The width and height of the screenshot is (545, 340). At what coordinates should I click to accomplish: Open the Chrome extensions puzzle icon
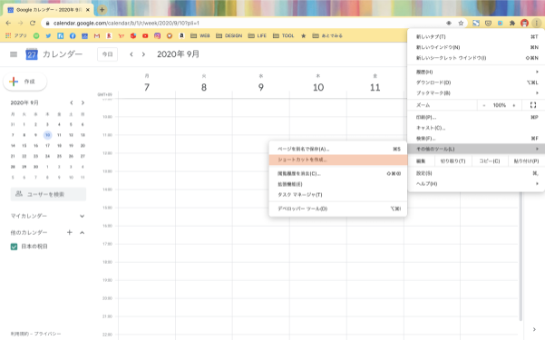coord(512,24)
